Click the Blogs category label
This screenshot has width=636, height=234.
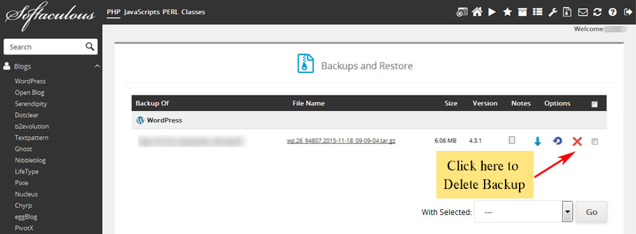coord(22,67)
